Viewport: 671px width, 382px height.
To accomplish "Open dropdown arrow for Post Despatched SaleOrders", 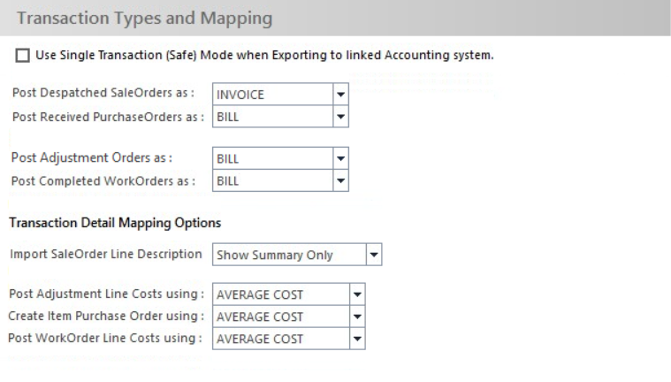I will click(340, 95).
